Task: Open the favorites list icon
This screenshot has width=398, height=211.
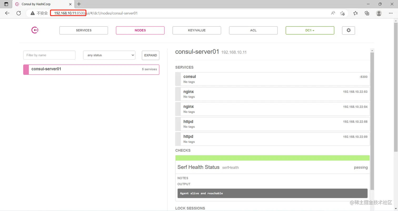Action: 356,13
